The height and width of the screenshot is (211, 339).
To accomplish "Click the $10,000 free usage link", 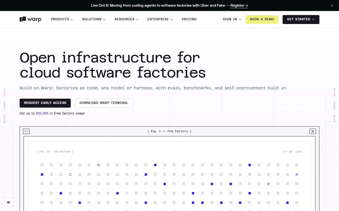I will click(x=42, y=113).
